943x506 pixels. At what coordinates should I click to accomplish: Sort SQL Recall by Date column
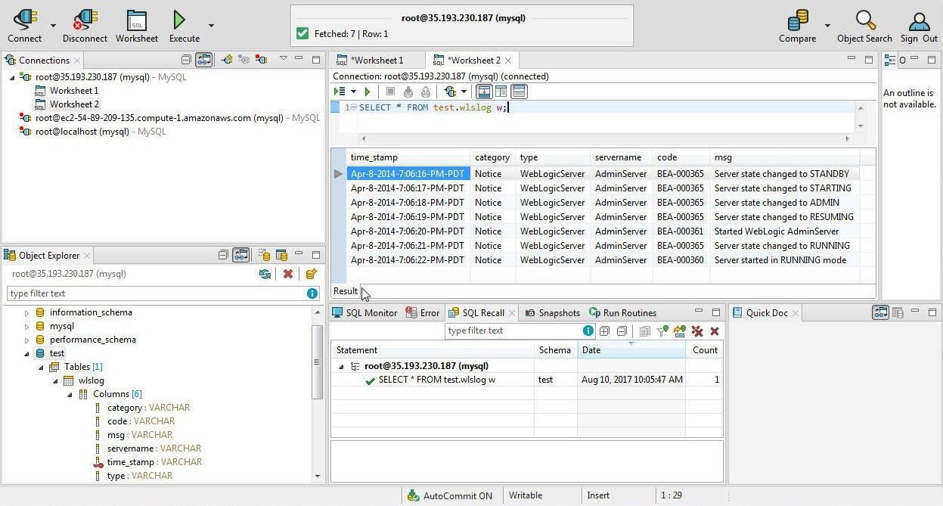(x=631, y=350)
